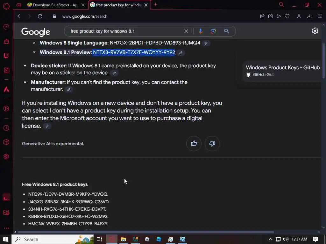
Task: Click source link after digital license paragraph
Action: (47, 126)
